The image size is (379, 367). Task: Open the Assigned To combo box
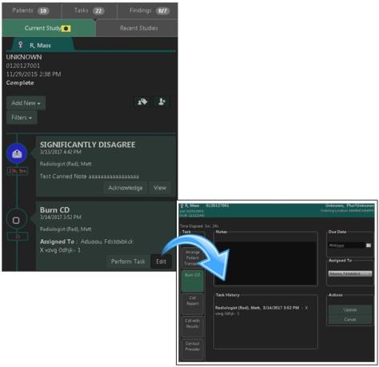pos(350,273)
